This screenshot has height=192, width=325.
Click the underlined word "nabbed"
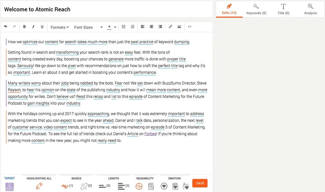tap(86, 83)
